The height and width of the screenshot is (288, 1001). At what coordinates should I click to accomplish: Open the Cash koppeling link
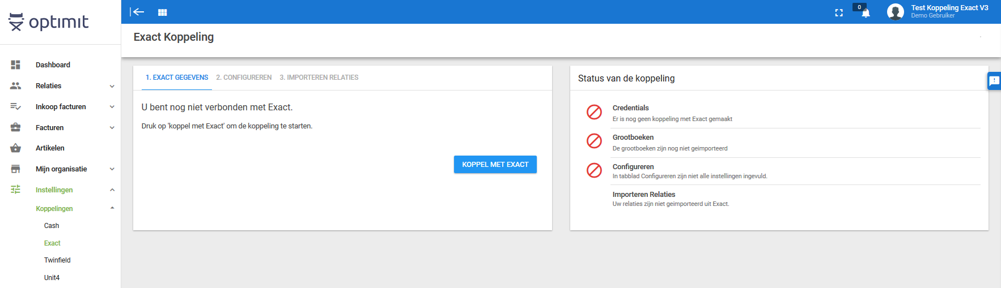point(52,226)
